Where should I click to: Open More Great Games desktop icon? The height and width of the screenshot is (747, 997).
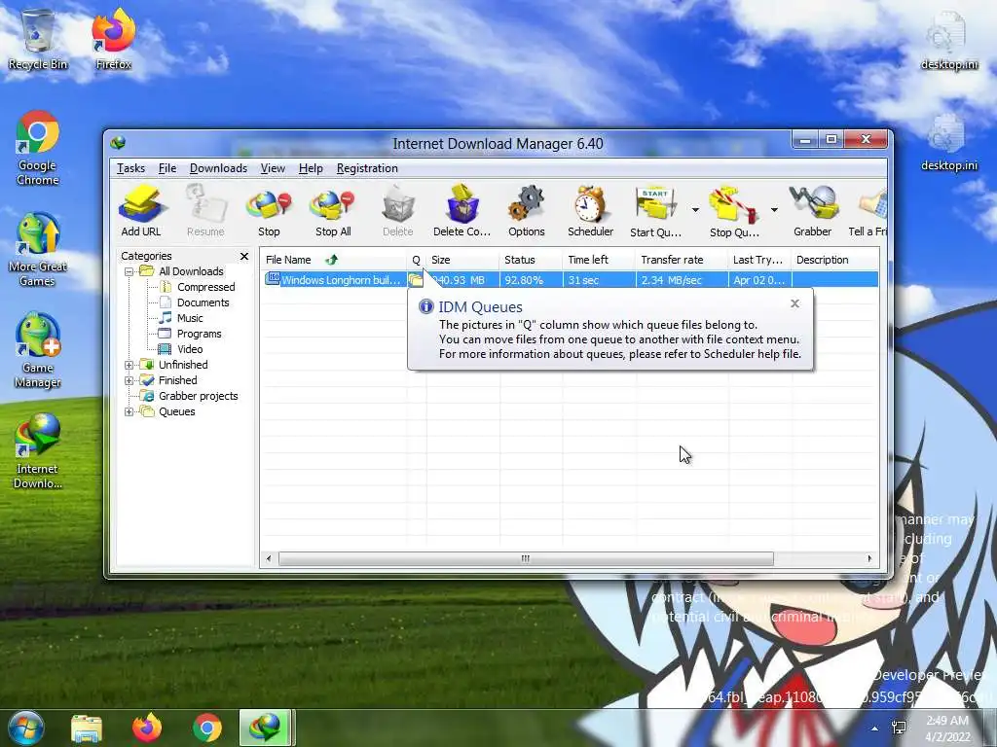(38, 250)
